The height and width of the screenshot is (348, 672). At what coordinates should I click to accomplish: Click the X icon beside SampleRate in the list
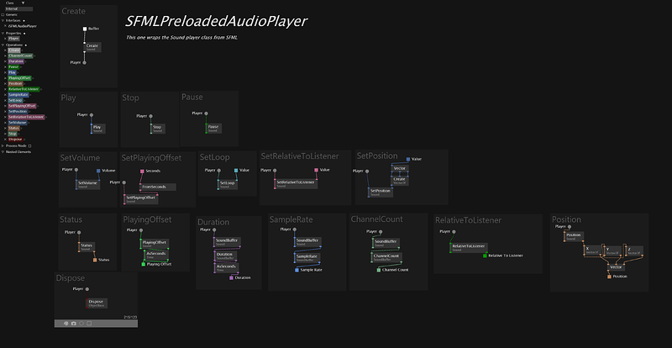pyautogui.click(x=6, y=94)
